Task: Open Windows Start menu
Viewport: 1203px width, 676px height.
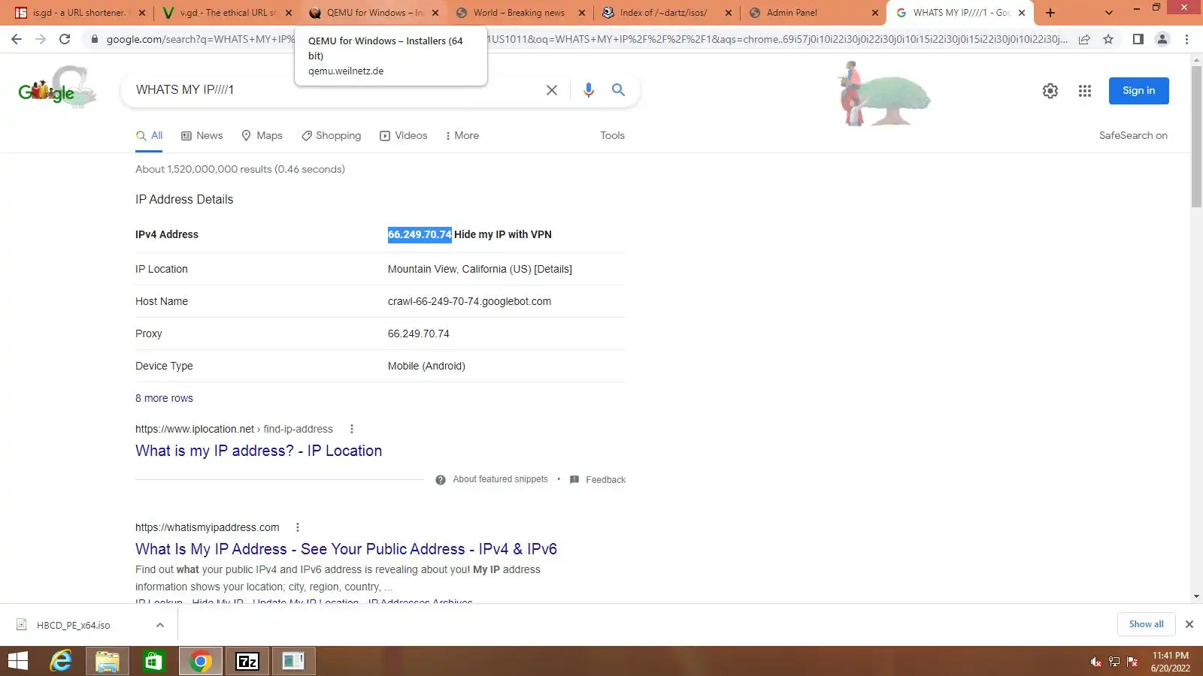Action: point(17,661)
